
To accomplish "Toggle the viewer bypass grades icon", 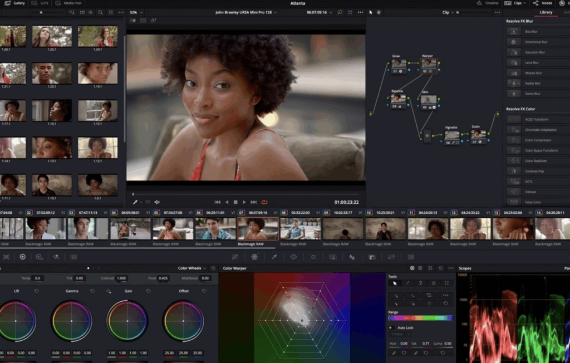I will pyautogui.click(x=340, y=12).
